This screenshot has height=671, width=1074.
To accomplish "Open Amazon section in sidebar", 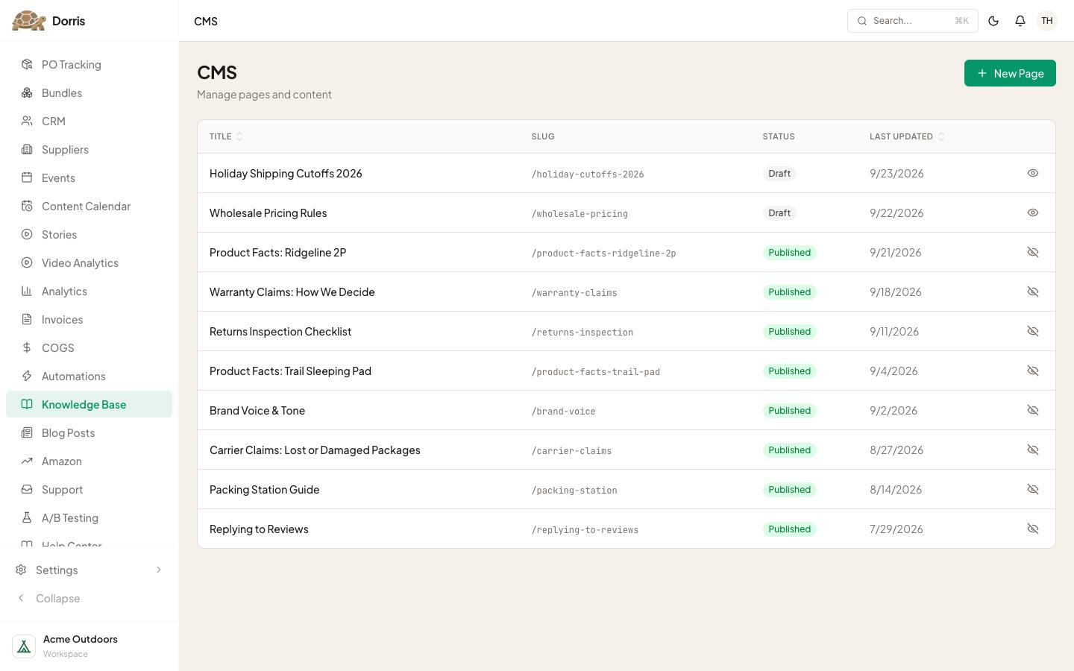I will (x=89, y=461).
